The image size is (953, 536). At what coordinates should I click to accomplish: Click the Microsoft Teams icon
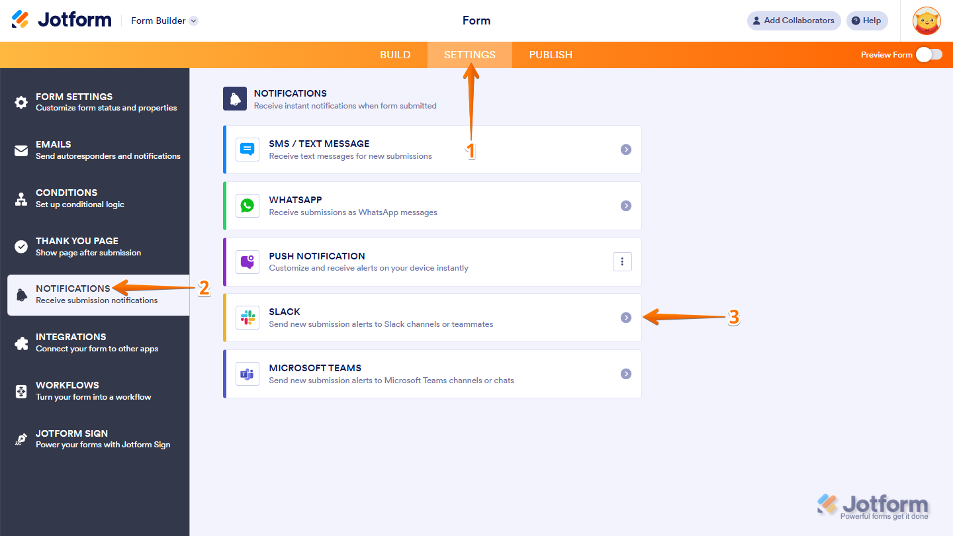coord(247,374)
